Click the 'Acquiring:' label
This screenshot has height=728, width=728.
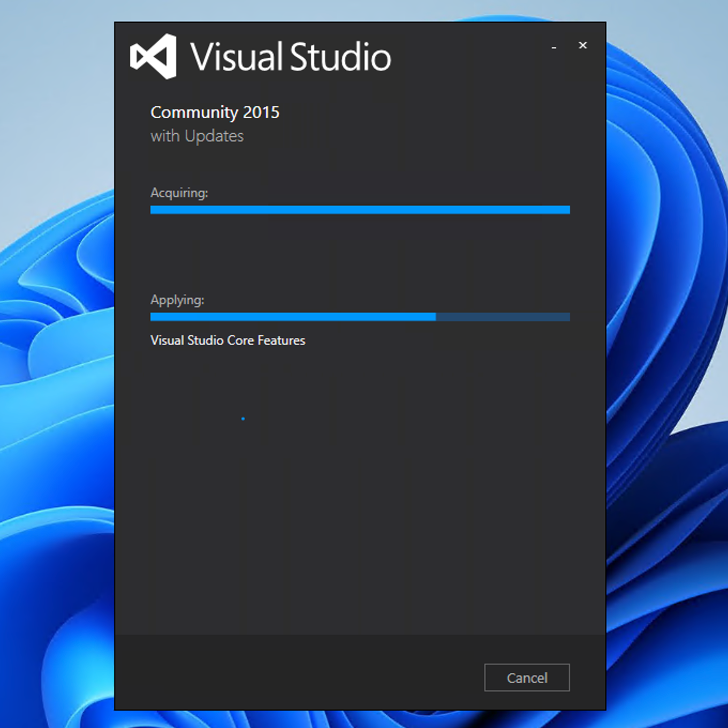pos(179,193)
